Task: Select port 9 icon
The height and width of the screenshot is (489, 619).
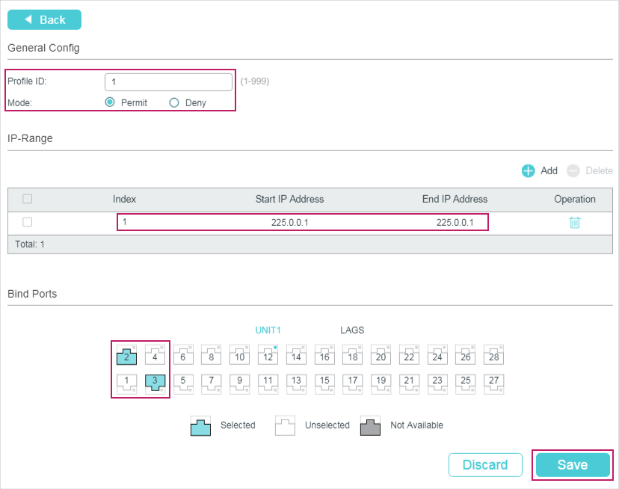Action: coord(240,383)
